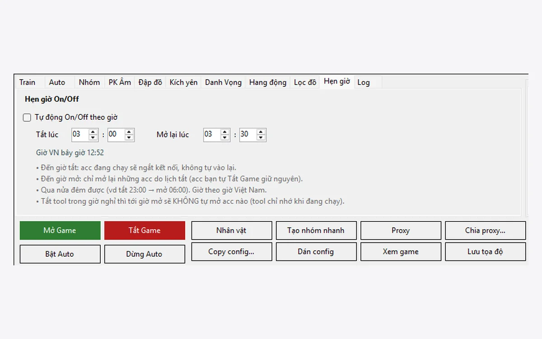The width and height of the screenshot is (542, 339).
Task: Click the Mở lại lúc hour field
Action: pyautogui.click(x=212, y=134)
